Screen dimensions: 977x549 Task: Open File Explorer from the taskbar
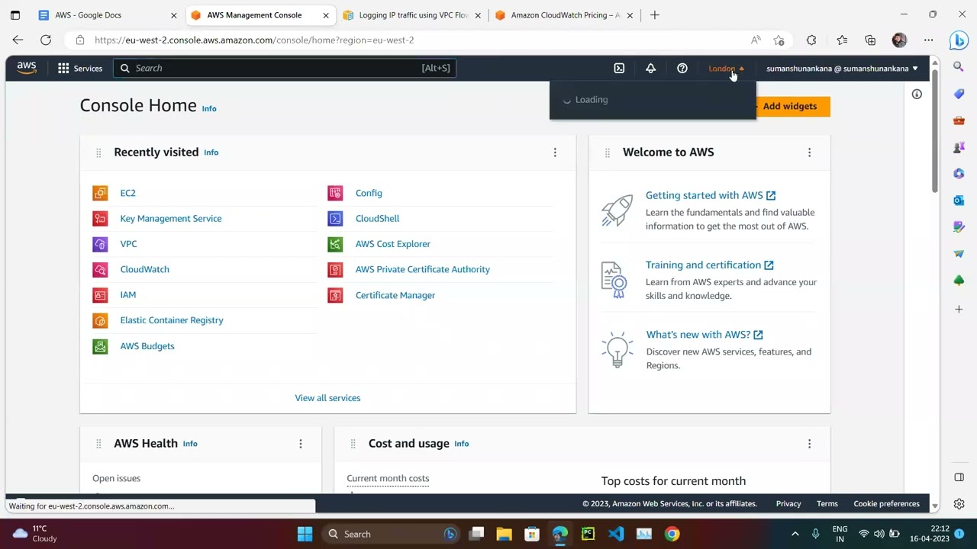point(504,534)
